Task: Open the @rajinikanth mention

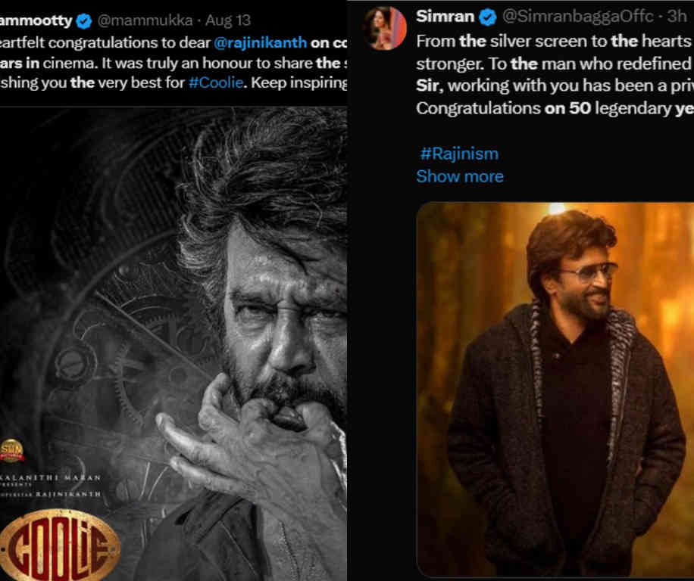Action: pyautogui.click(x=257, y=42)
